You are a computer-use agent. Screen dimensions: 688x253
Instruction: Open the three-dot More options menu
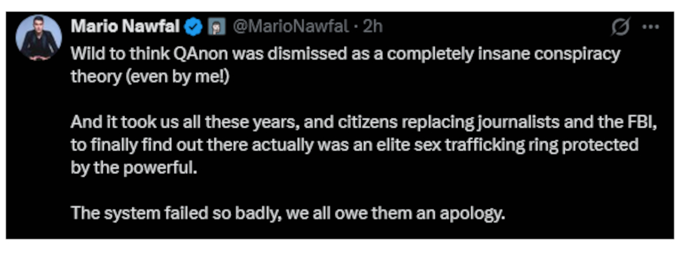point(651,26)
